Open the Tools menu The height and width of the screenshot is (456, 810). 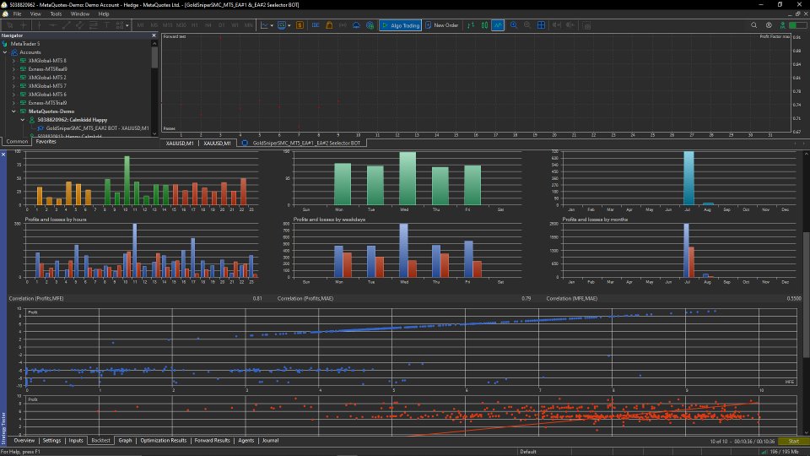point(56,14)
